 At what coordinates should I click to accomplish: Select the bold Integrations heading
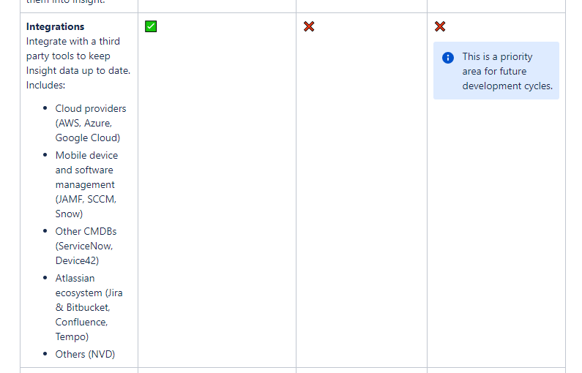[x=56, y=27]
